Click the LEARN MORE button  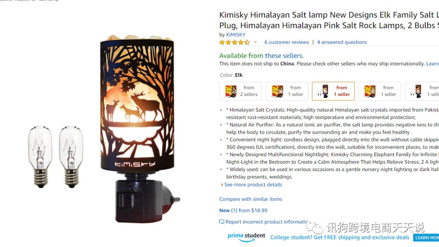tap(426, 238)
